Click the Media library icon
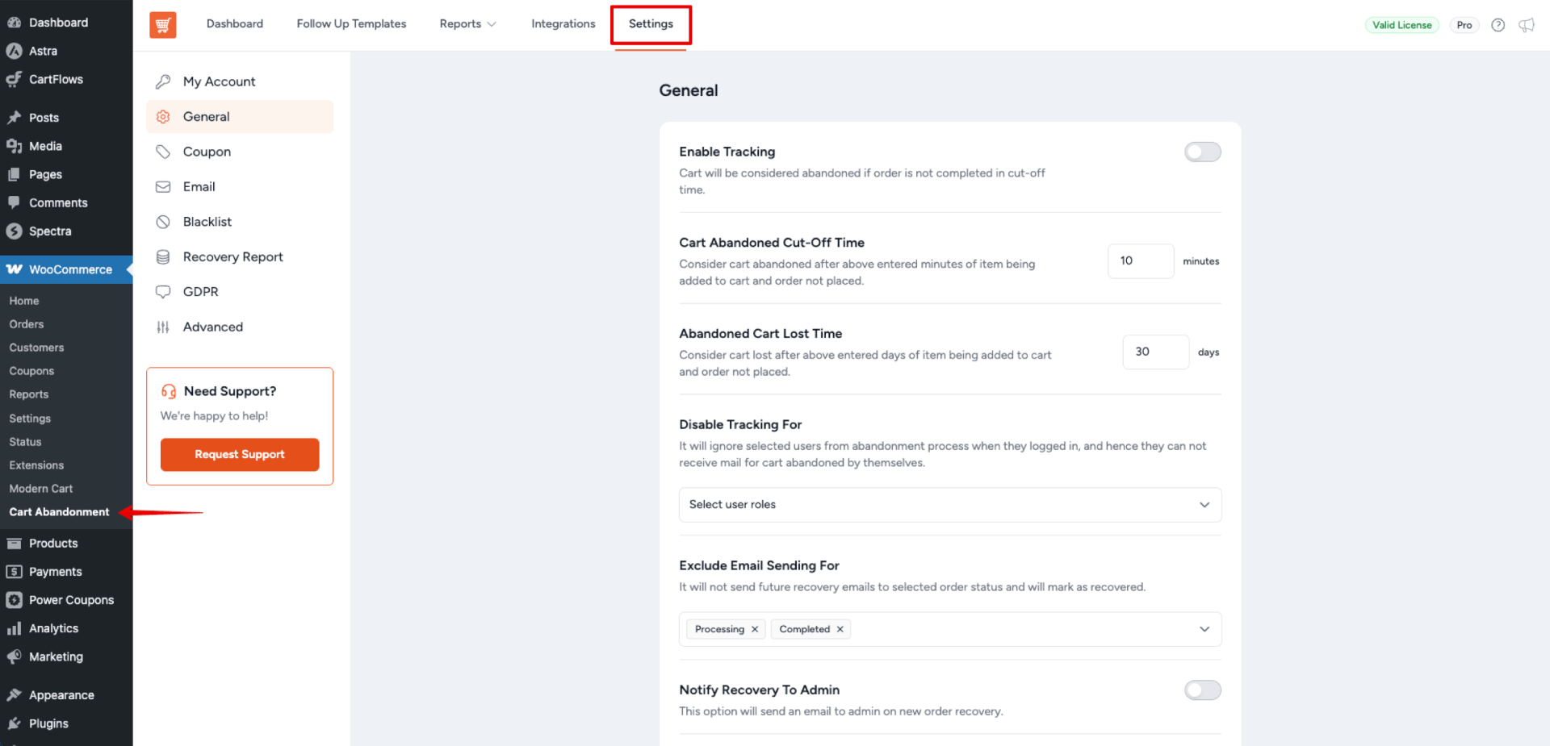The image size is (1550, 746). [14, 146]
